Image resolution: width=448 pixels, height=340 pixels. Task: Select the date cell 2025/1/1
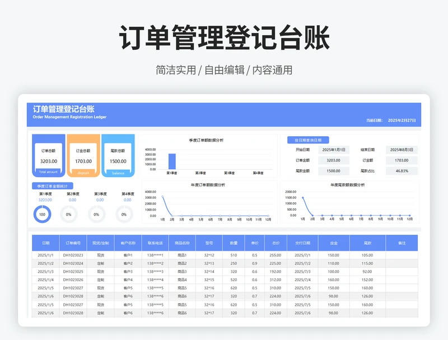pyautogui.click(x=45, y=255)
